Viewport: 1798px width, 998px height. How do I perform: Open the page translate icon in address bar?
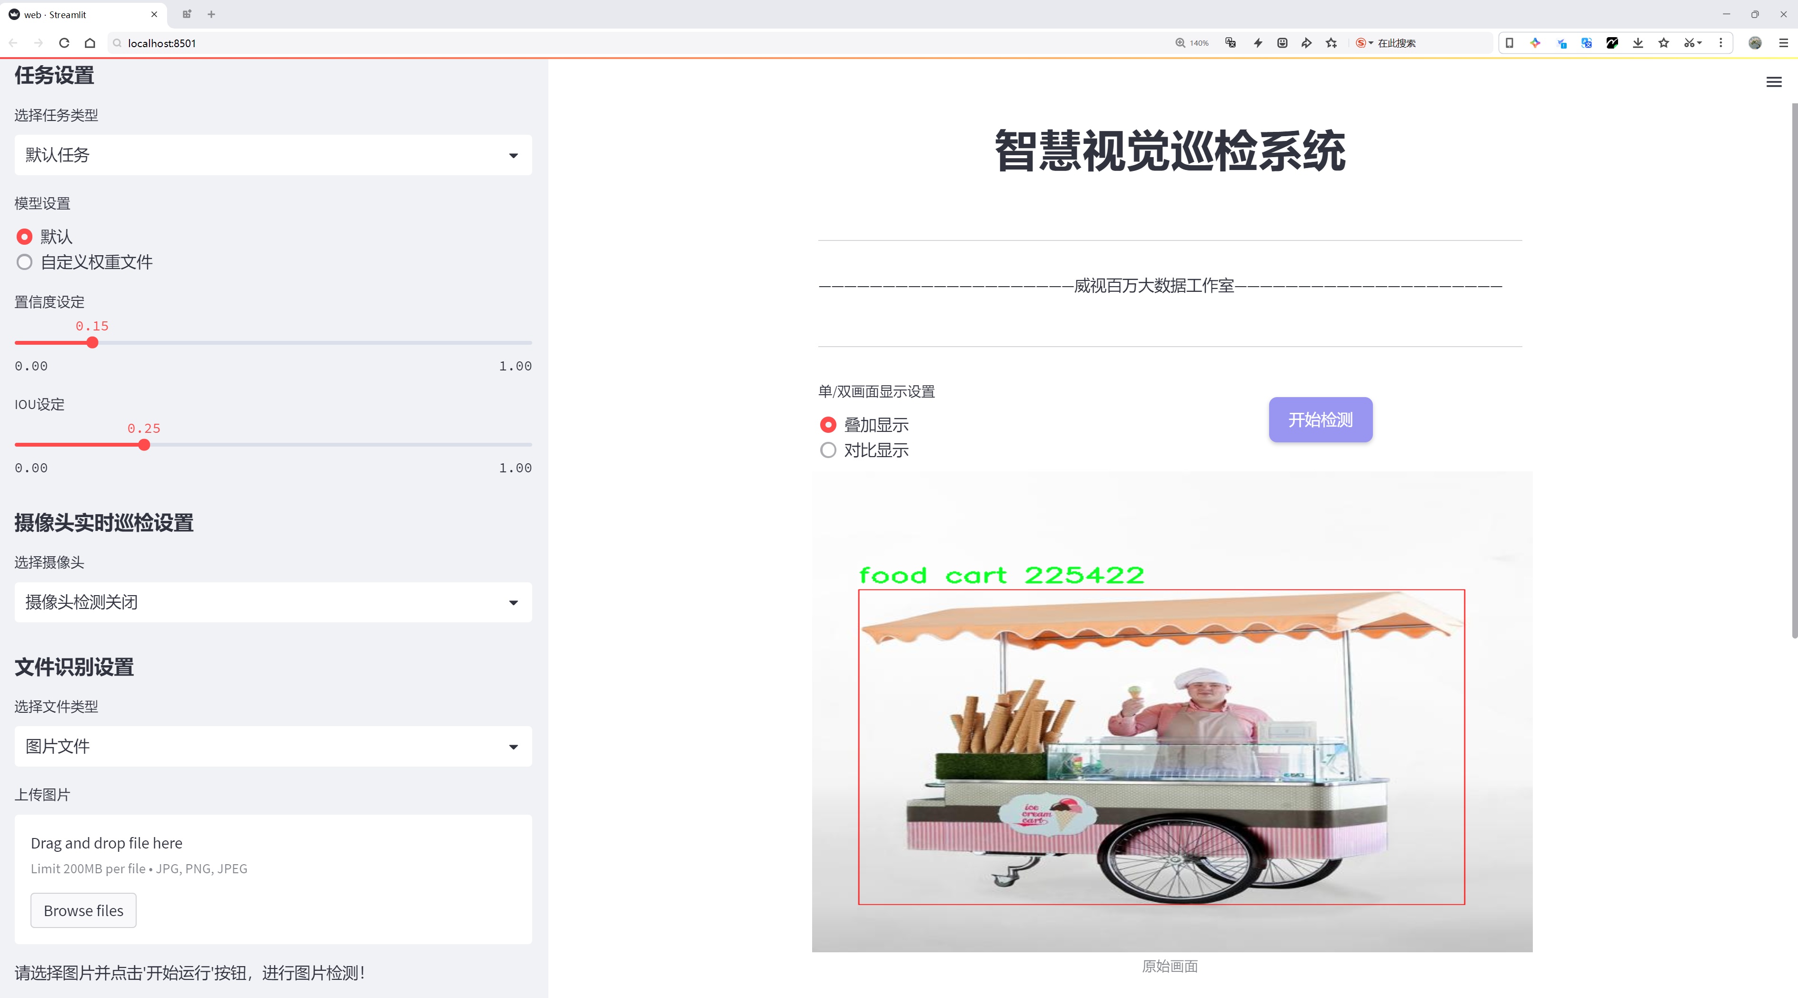click(1231, 42)
